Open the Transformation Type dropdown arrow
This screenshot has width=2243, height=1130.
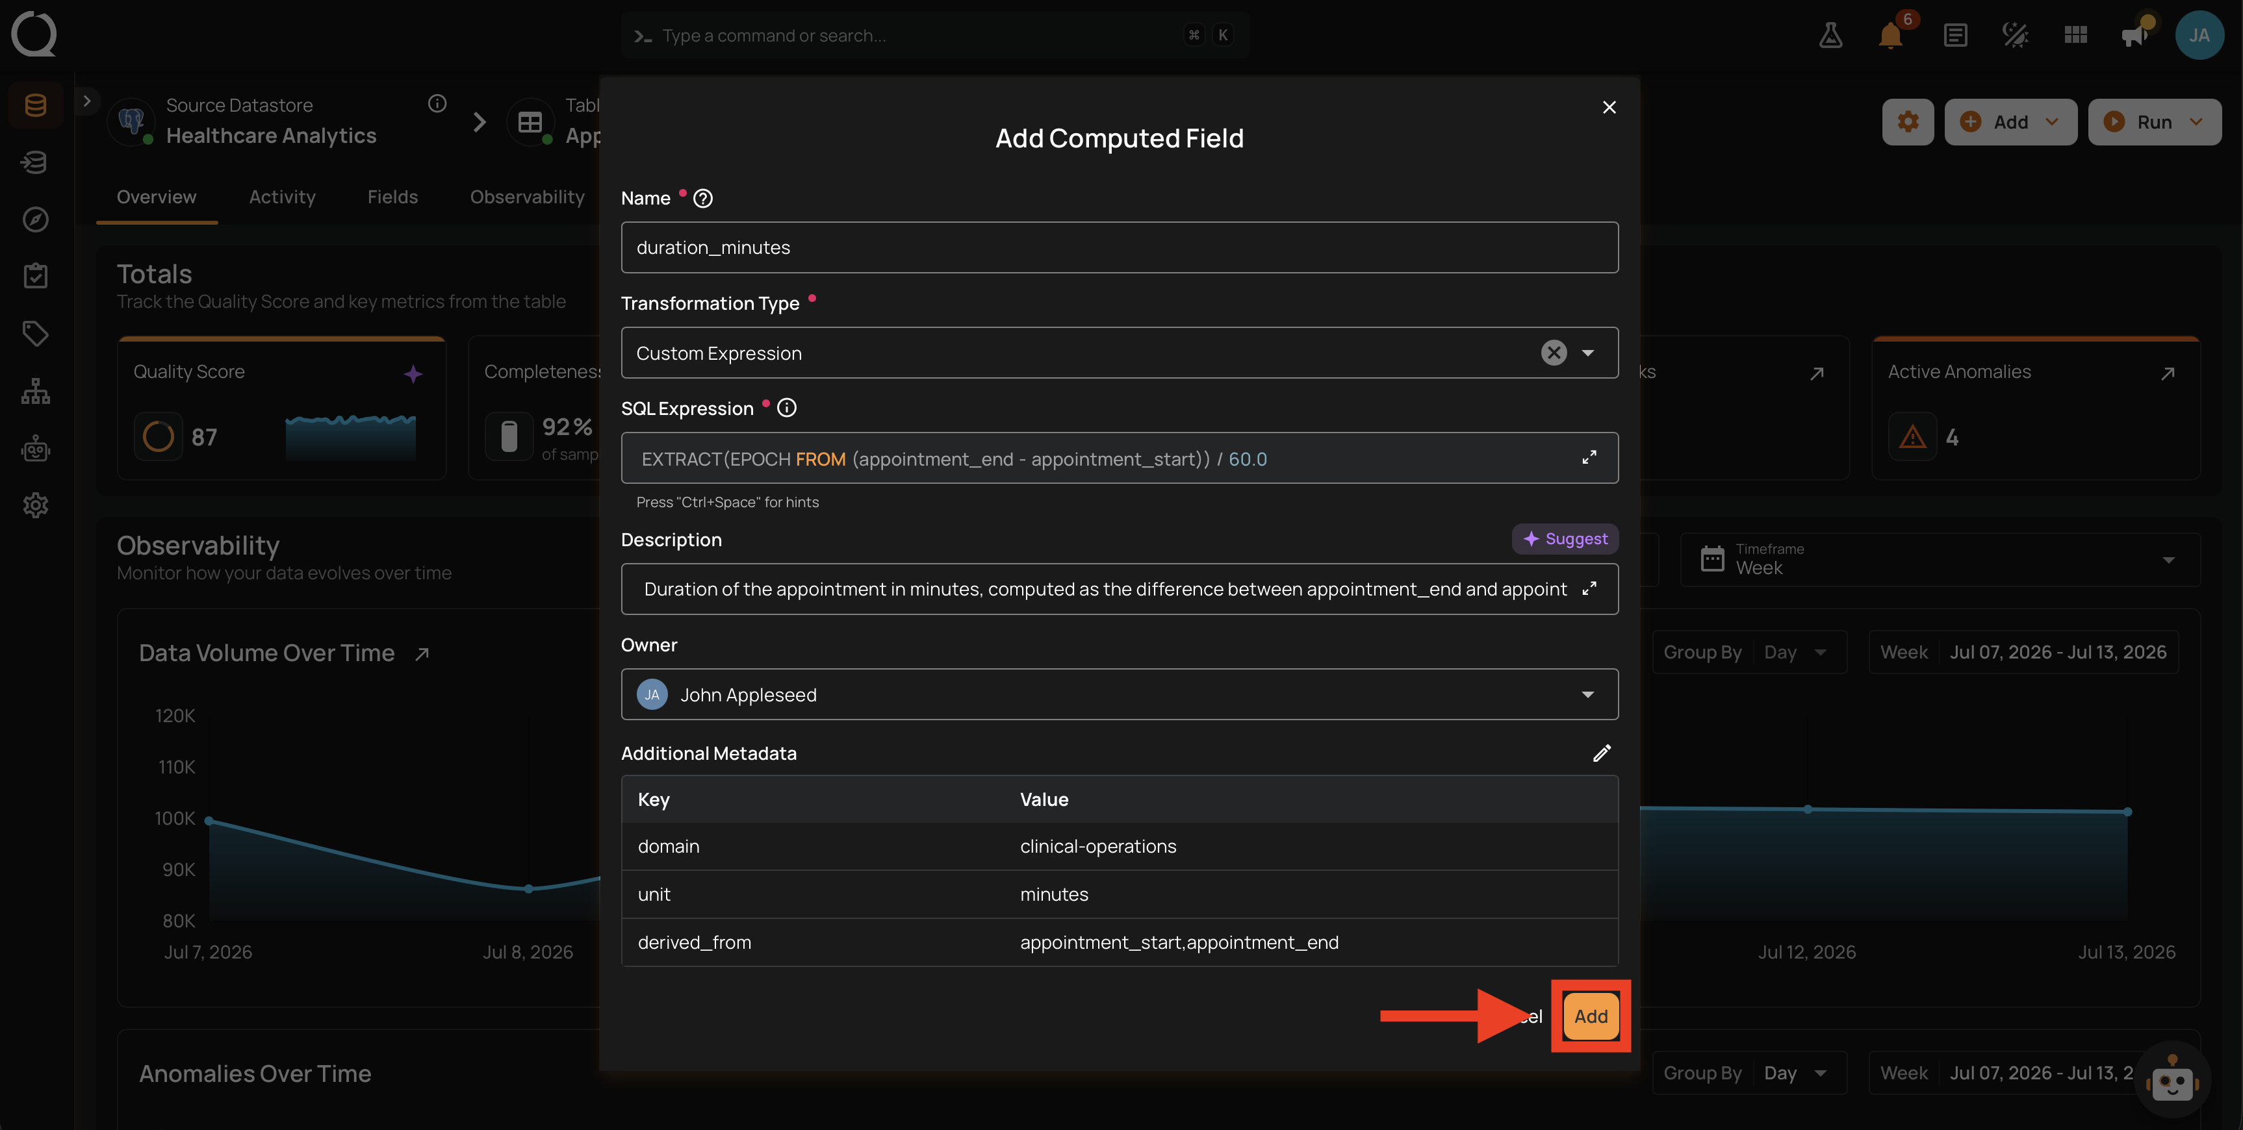pos(1588,353)
